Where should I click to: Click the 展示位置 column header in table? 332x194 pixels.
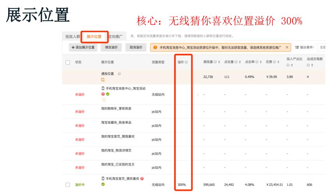pyautogui.click(x=107, y=62)
